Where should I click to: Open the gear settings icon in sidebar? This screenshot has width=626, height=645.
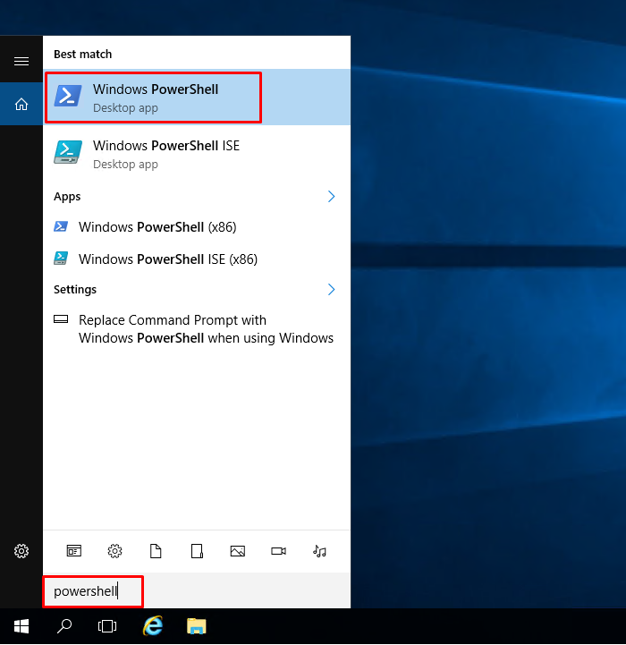pyautogui.click(x=21, y=551)
